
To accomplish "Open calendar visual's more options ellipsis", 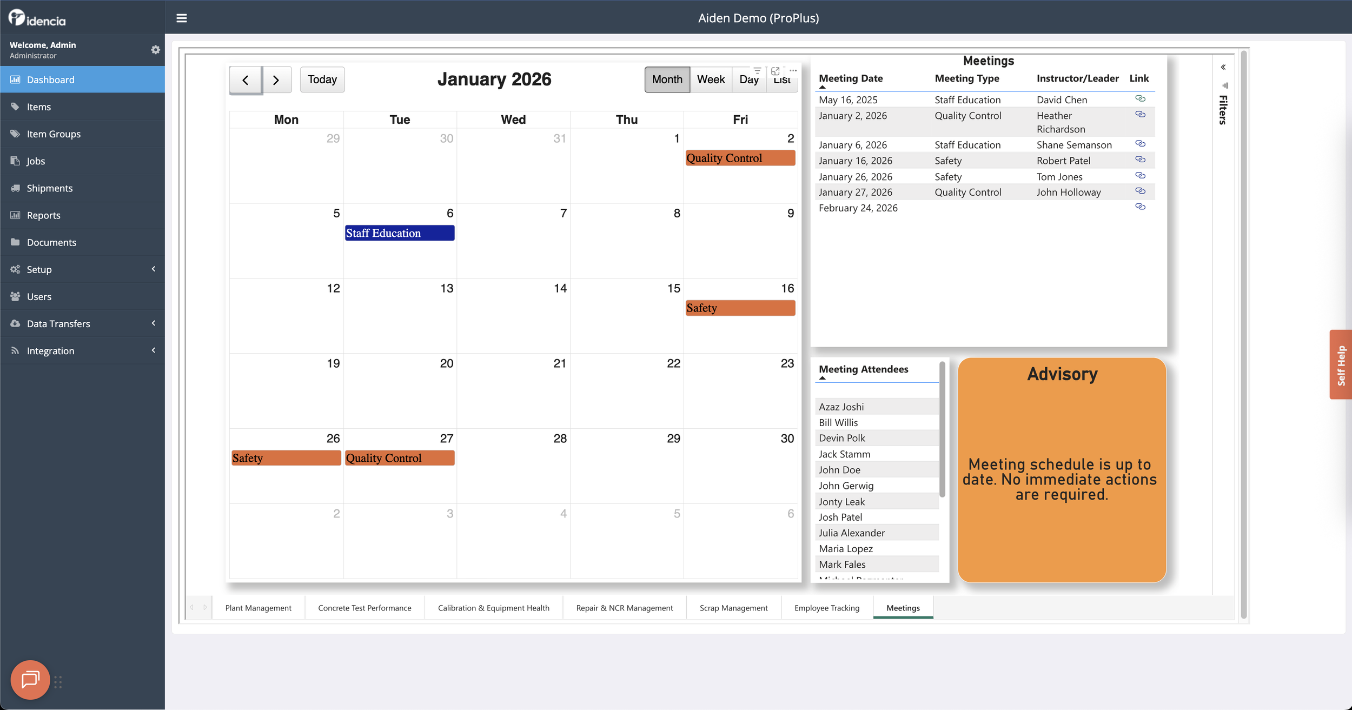I will tap(793, 71).
